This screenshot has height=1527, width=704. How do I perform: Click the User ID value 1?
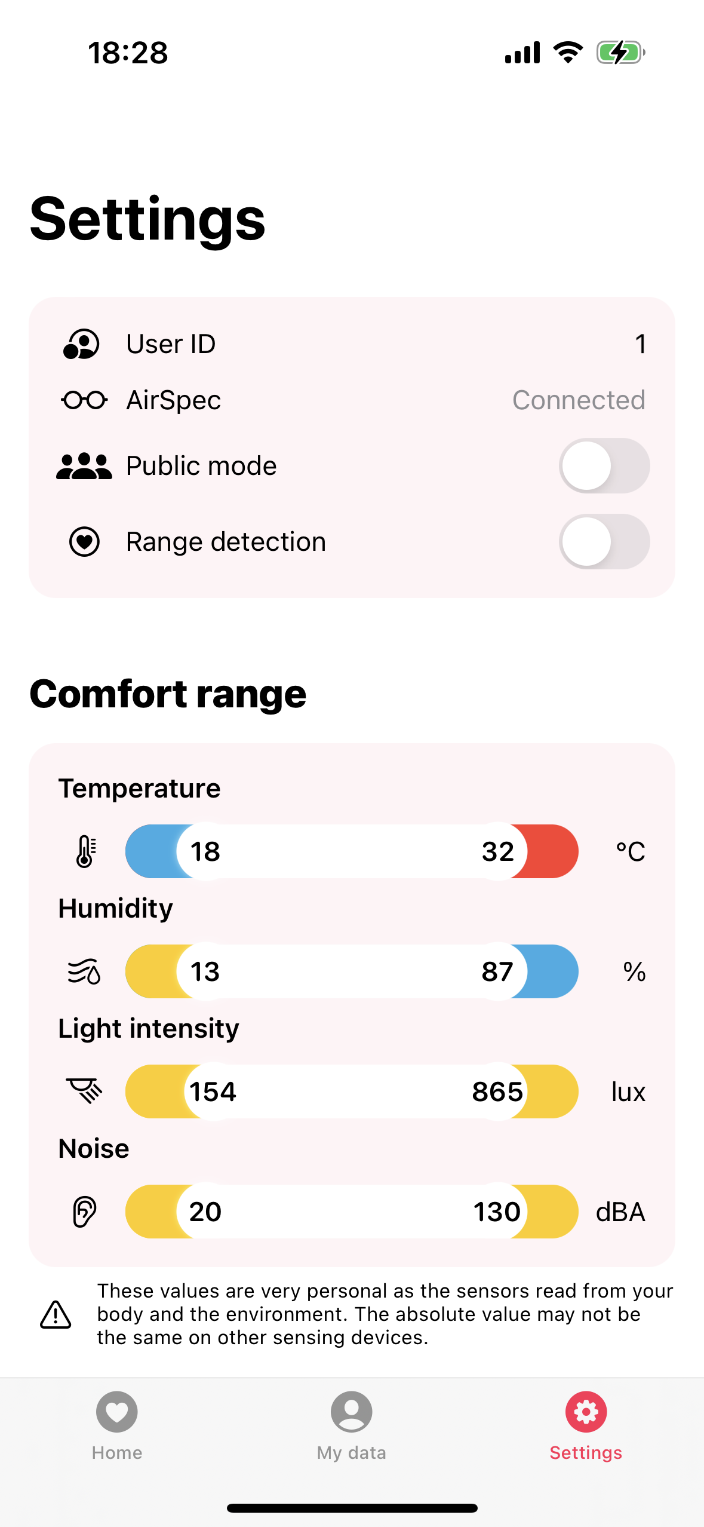pyautogui.click(x=640, y=344)
